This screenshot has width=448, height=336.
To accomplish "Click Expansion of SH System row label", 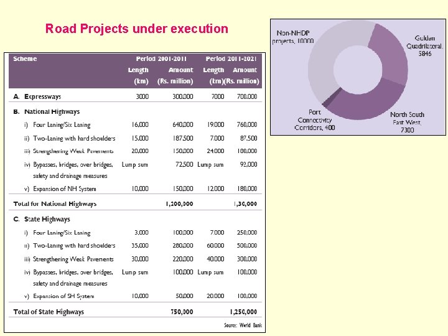I will 63,296.
